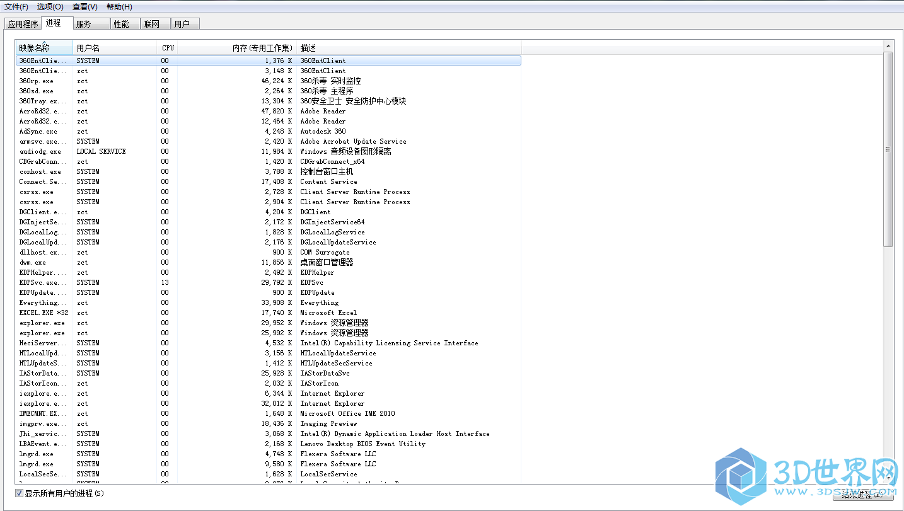
Task: Select 360EntClie... row owned by zct
Action: (x=269, y=71)
